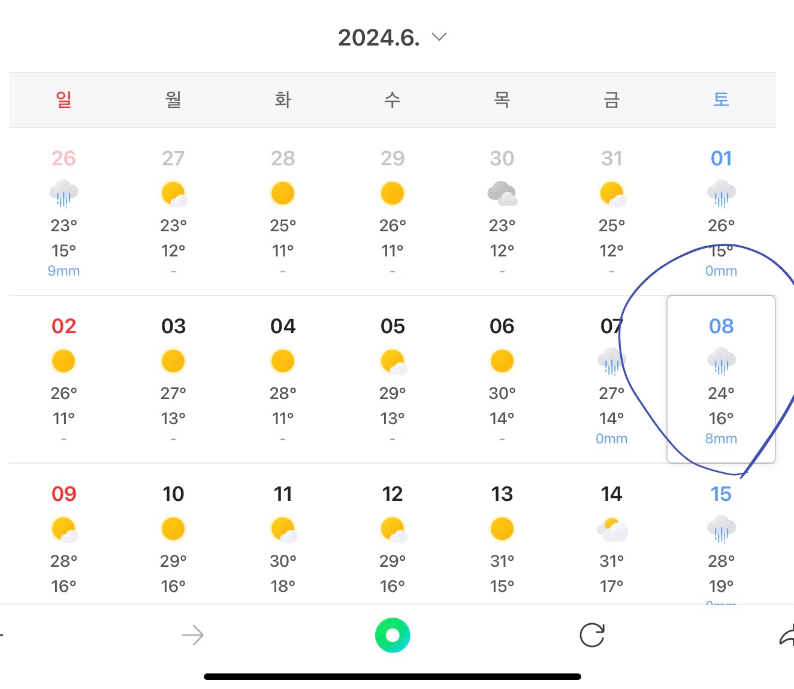Image resolution: width=794 pixels, height=689 pixels.
Task: Tap the 8mm rainfall label on June 08
Action: tap(721, 439)
